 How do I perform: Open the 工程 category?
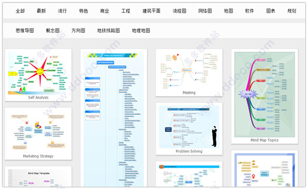[x=126, y=11]
